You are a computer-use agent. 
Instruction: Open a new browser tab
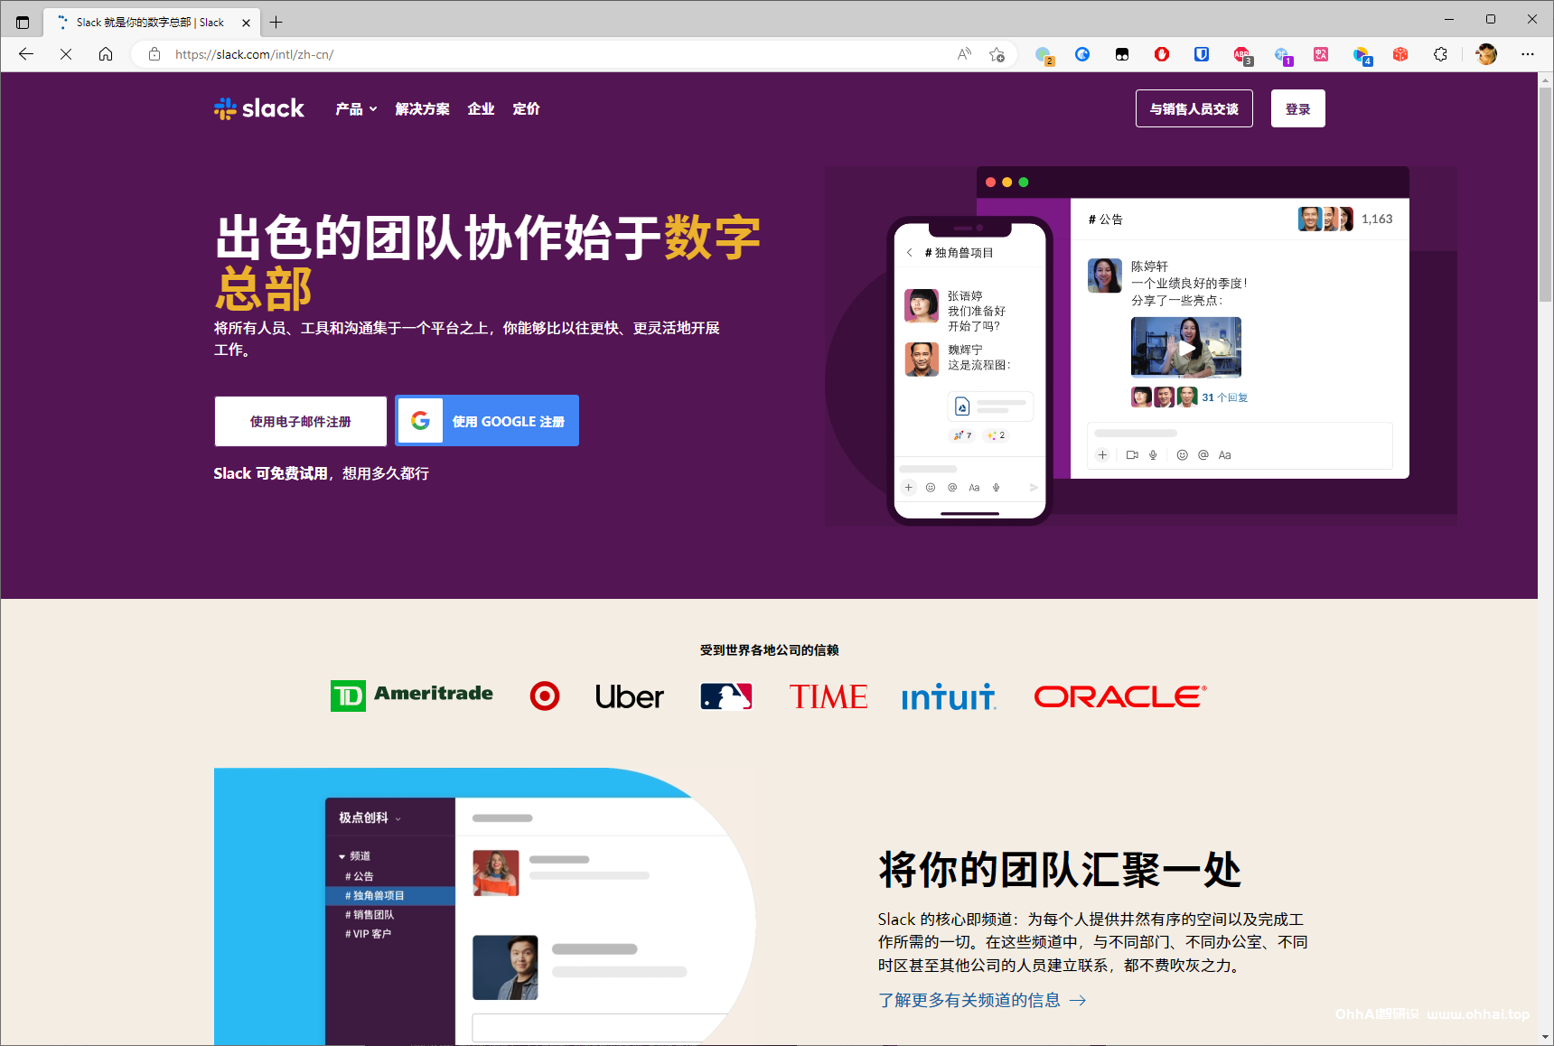[276, 22]
